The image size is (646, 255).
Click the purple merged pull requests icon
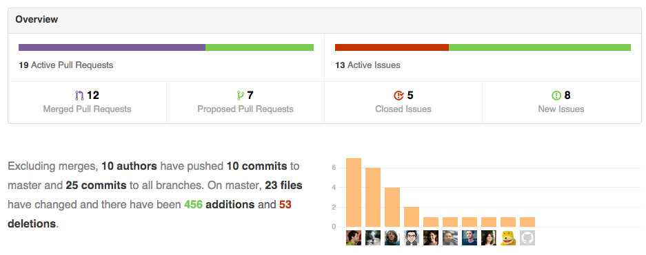tap(79, 96)
